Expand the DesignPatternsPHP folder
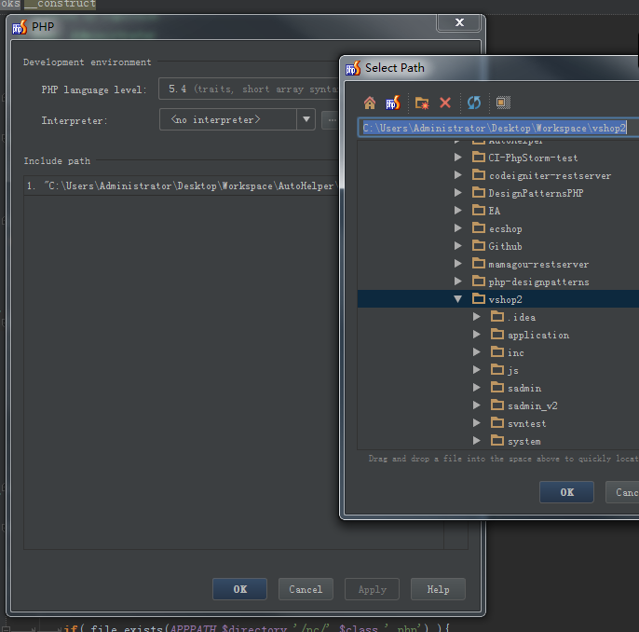Image resolution: width=639 pixels, height=632 pixels. coord(458,193)
